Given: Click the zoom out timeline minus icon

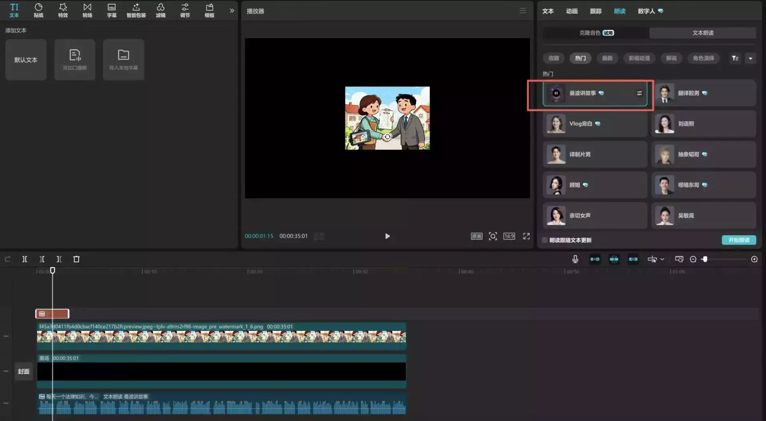Looking at the screenshot, I should [693, 259].
